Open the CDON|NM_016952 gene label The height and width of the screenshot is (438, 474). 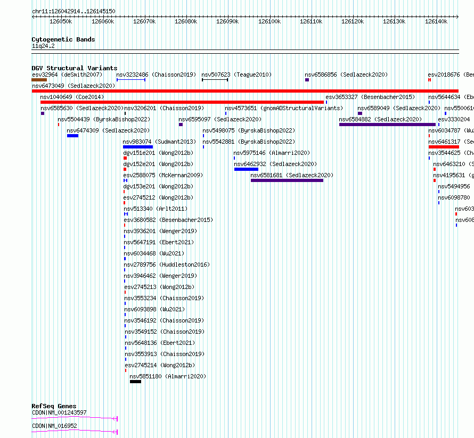pyautogui.click(x=54, y=426)
